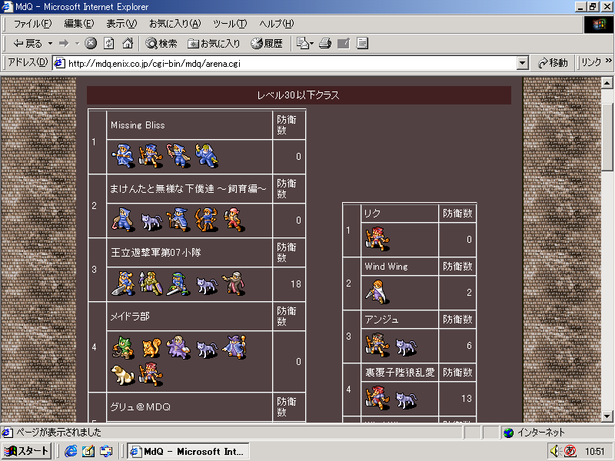
Task: Open the Favorites (お気に入り) toolbar pane
Action: pyautogui.click(x=214, y=44)
